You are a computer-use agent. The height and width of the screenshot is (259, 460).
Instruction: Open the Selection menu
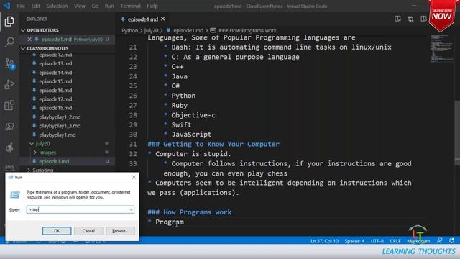pos(57,6)
